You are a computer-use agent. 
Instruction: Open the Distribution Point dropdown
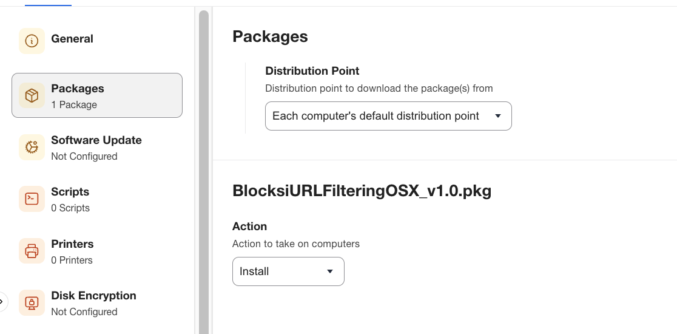tap(388, 116)
